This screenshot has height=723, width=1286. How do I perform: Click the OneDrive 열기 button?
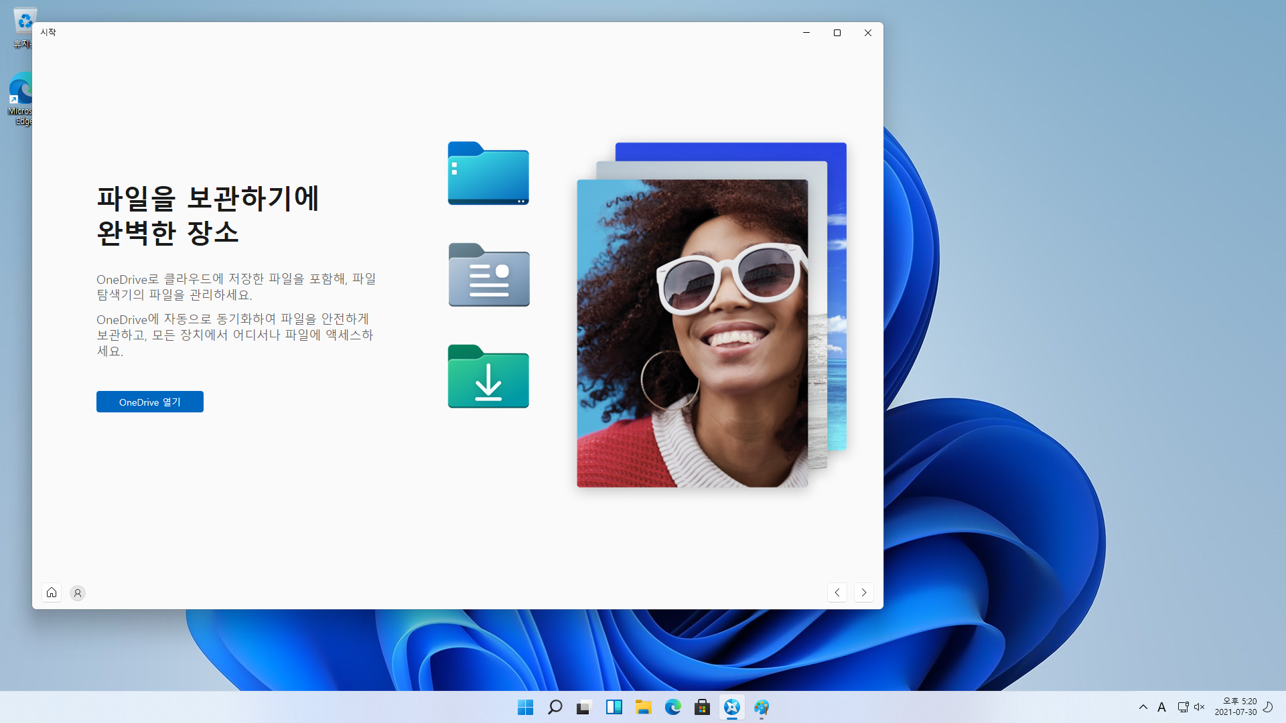150,402
